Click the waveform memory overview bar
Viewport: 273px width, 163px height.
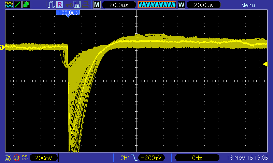pyautogui.click(x=157, y=5)
